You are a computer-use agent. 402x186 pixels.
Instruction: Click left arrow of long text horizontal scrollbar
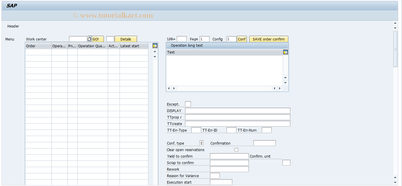coord(169,88)
